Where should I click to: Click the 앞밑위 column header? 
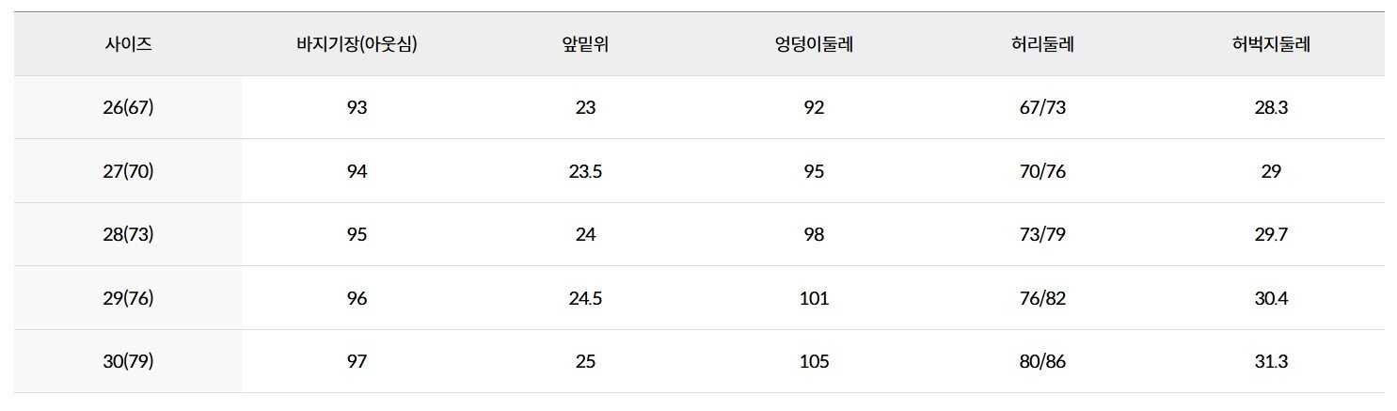(x=585, y=44)
